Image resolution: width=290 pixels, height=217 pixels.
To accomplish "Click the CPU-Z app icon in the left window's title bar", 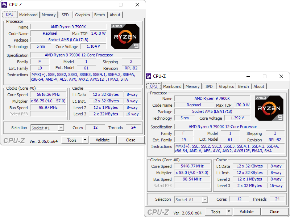I will (4, 5).
